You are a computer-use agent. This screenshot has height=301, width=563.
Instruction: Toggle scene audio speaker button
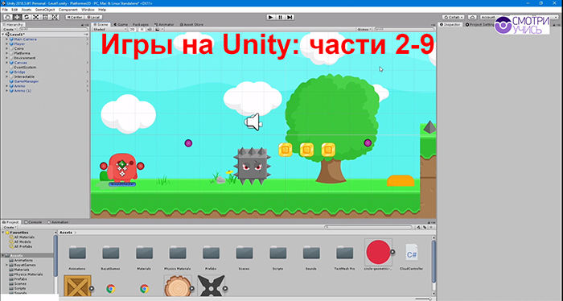coord(150,30)
